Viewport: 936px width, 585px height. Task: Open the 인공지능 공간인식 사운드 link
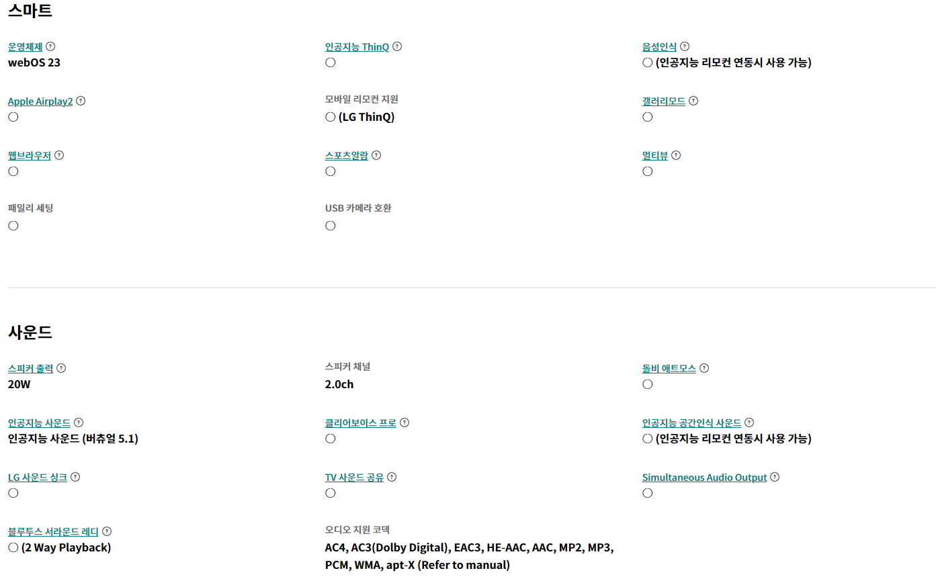[691, 423]
